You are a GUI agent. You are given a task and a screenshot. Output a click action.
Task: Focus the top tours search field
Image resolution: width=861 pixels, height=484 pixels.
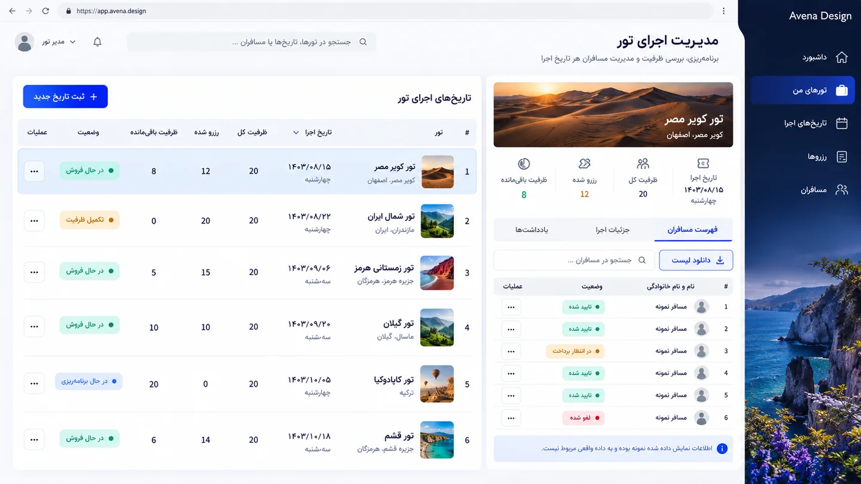(252, 42)
